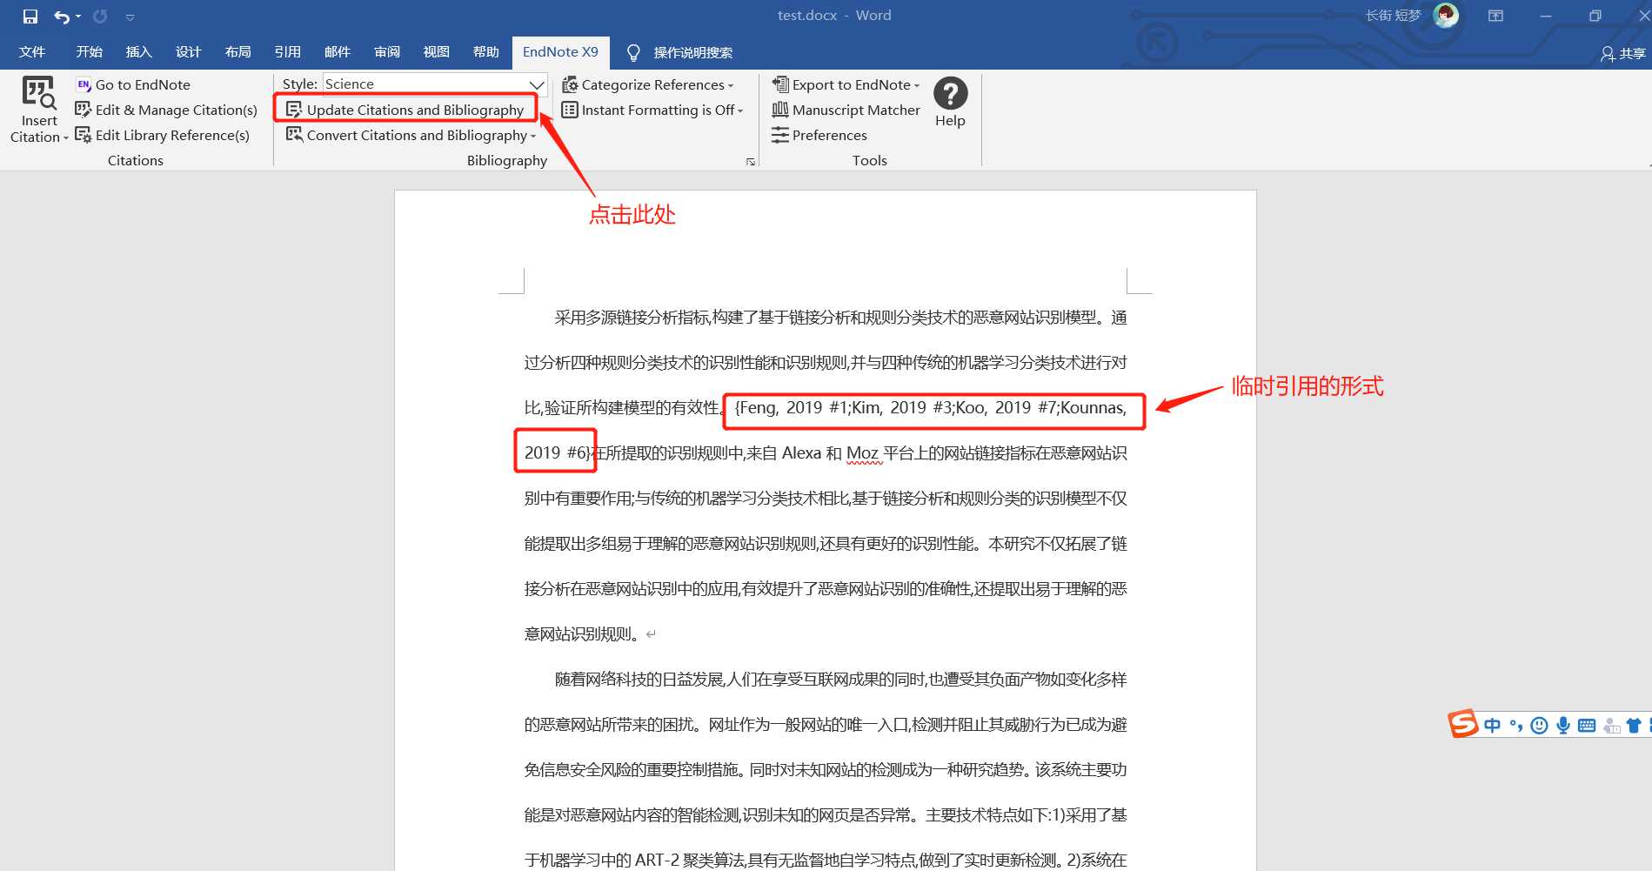Expand the Style dropdown arrow
Image resolution: width=1652 pixels, height=871 pixels.
tap(537, 84)
